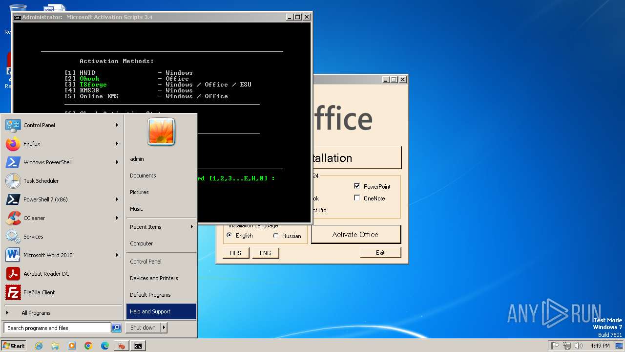Expand PowerShell 7 (x86) submenu arrow
Screen dimensions: 625x352
tap(117, 199)
